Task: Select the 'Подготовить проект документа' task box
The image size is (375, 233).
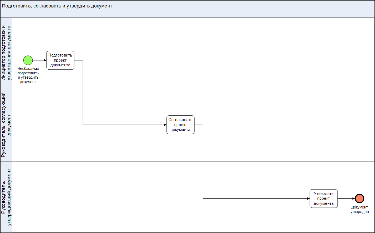Action: (60, 60)
